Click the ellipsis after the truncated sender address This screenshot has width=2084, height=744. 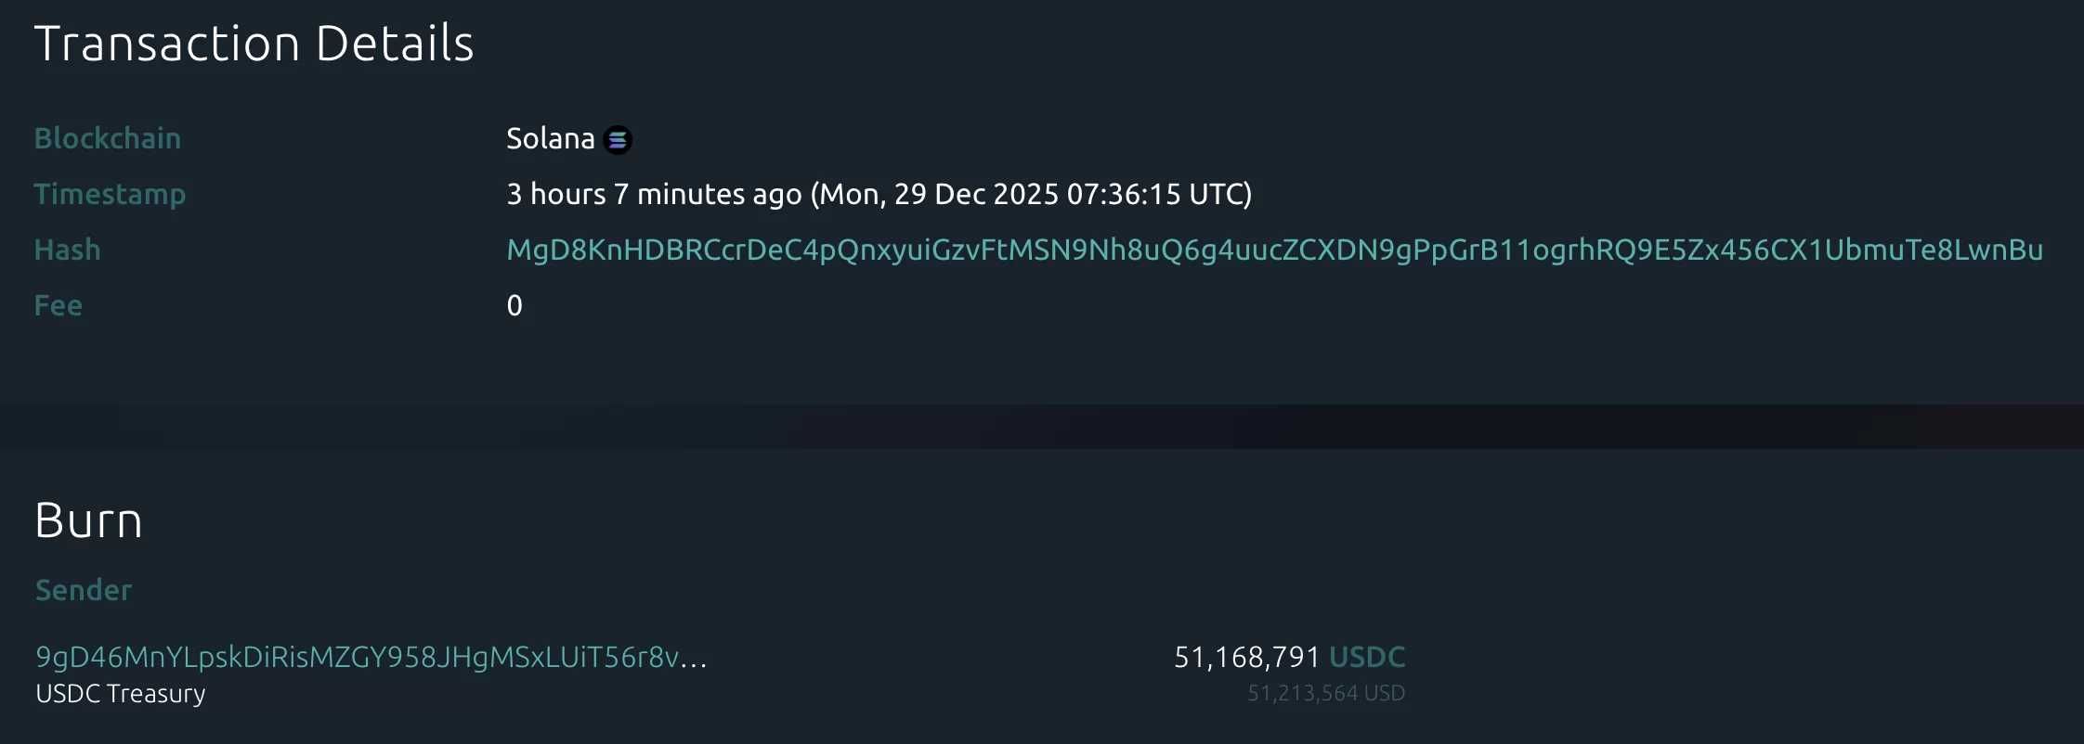pyautogui.click(x=695, y=659)
